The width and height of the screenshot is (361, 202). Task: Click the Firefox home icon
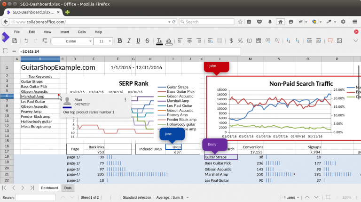click(280, 22)
